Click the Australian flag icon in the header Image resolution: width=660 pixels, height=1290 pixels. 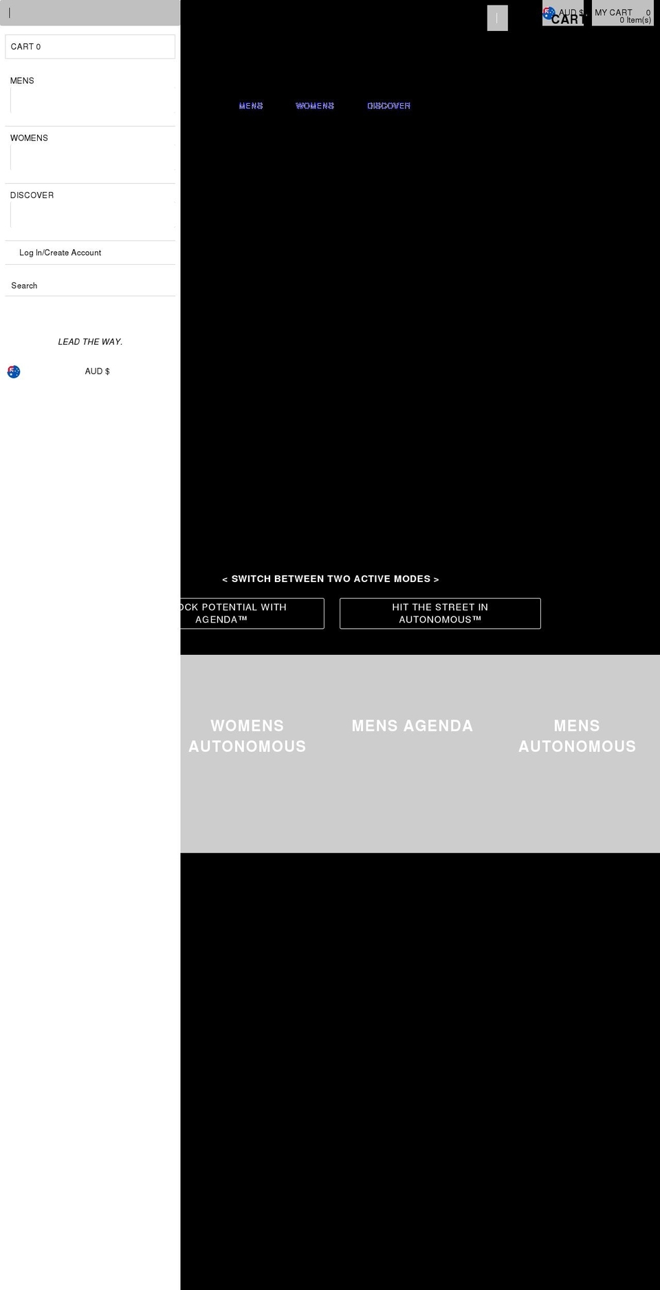[549, 12]
